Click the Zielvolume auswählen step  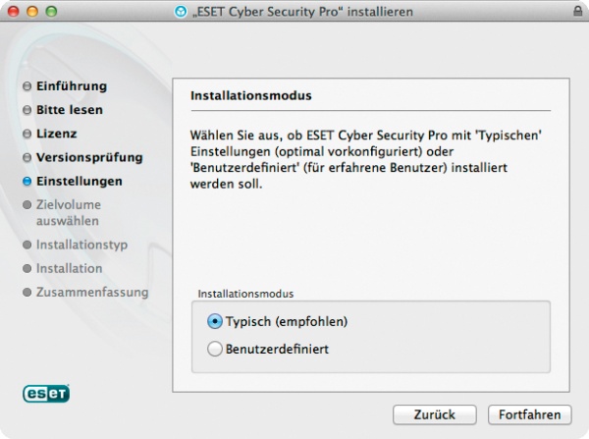tap(69, 213)
